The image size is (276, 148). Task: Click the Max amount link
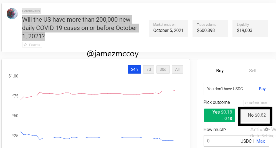260,141
